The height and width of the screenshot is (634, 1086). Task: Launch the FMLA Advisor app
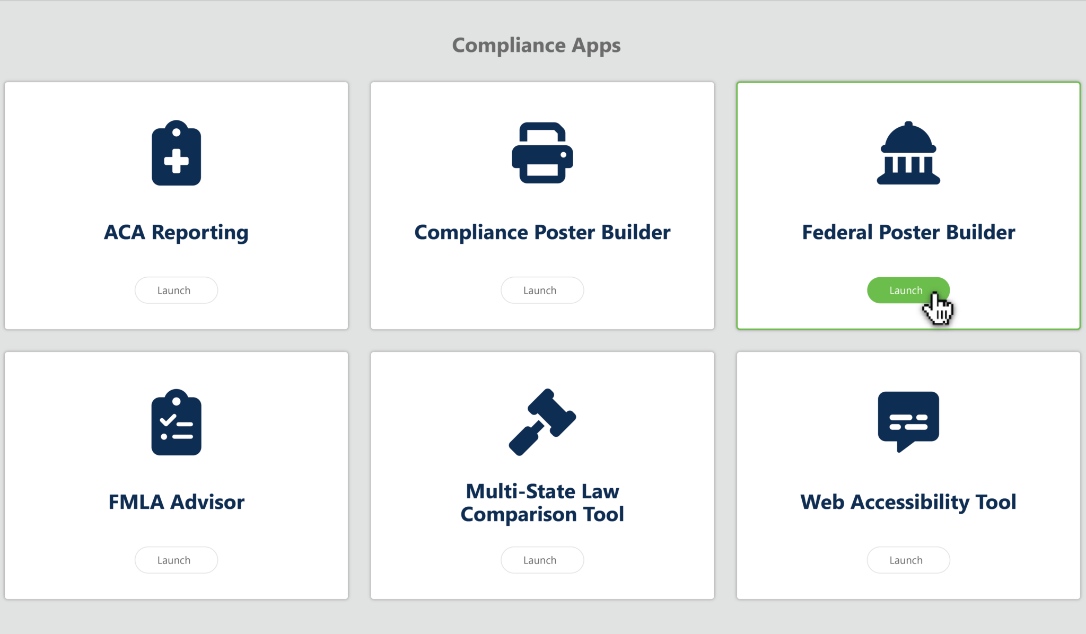pos(176,560)
